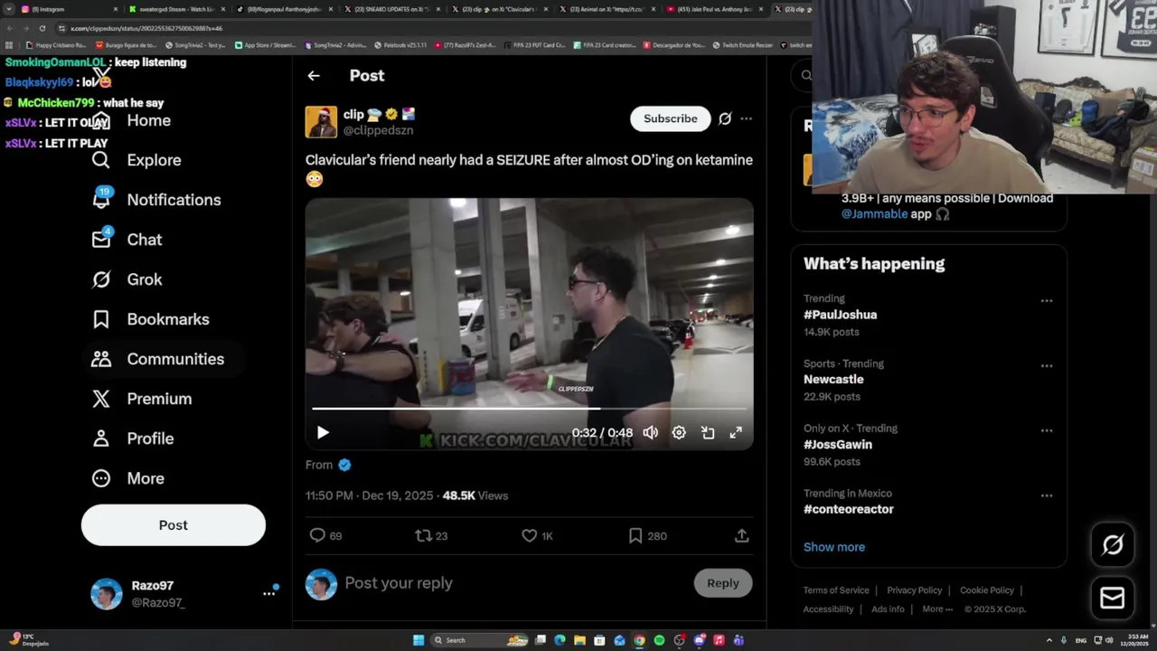
Task: Open options dots beside Newcastle trend
Action: [x=1046, y=366]
